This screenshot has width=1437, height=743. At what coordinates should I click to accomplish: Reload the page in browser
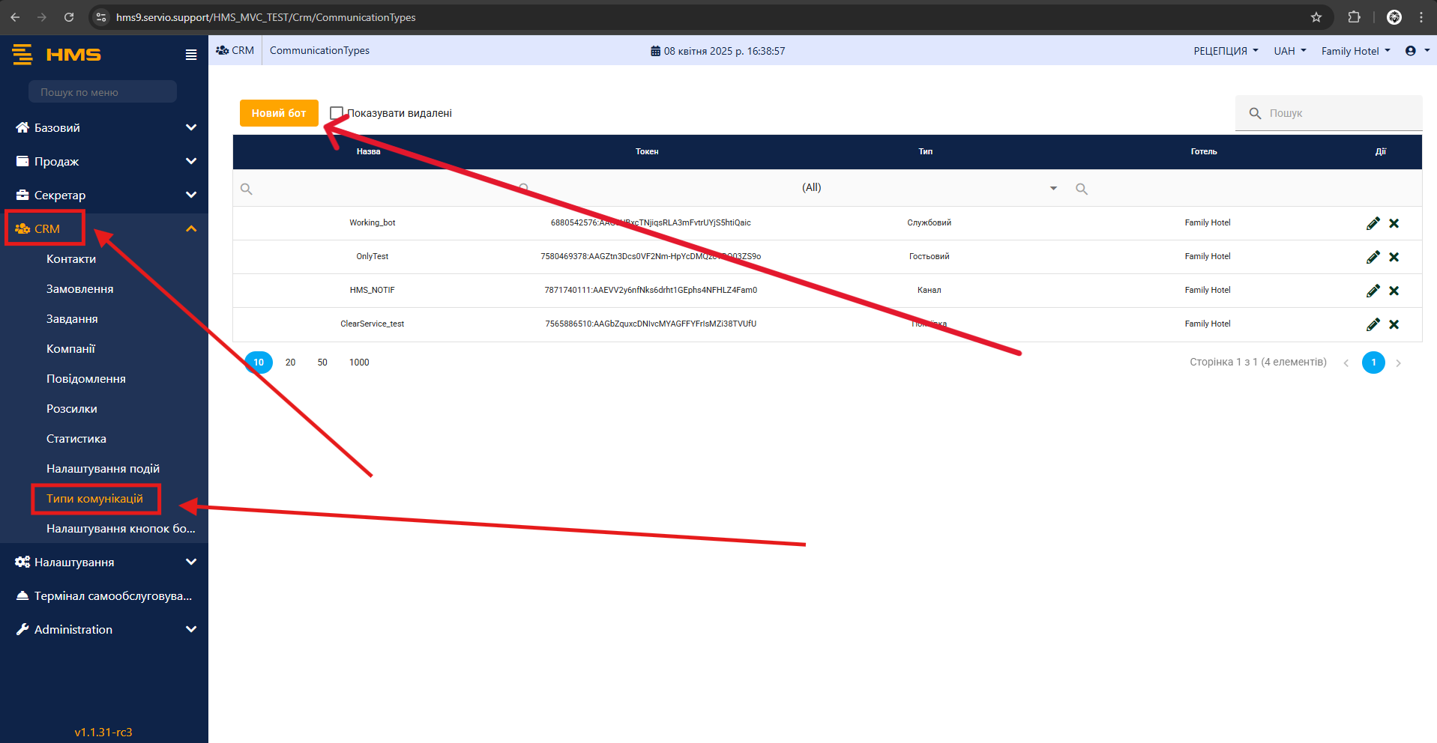[x=69, y=17]
